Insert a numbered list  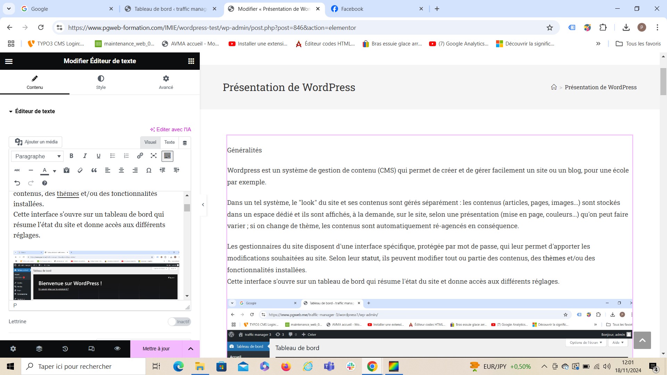tap(126, 156)
